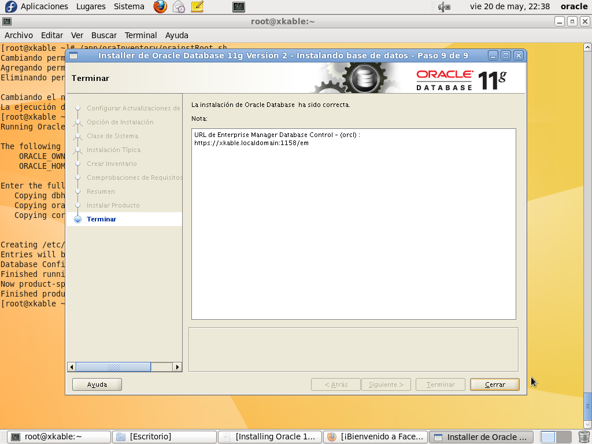Click the terminal window title bar icon
Viewport: 592px width, 444px height.
point(7,21)
